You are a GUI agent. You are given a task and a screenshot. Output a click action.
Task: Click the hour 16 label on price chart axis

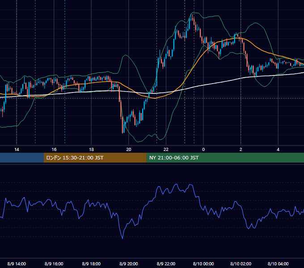(54, 150)
